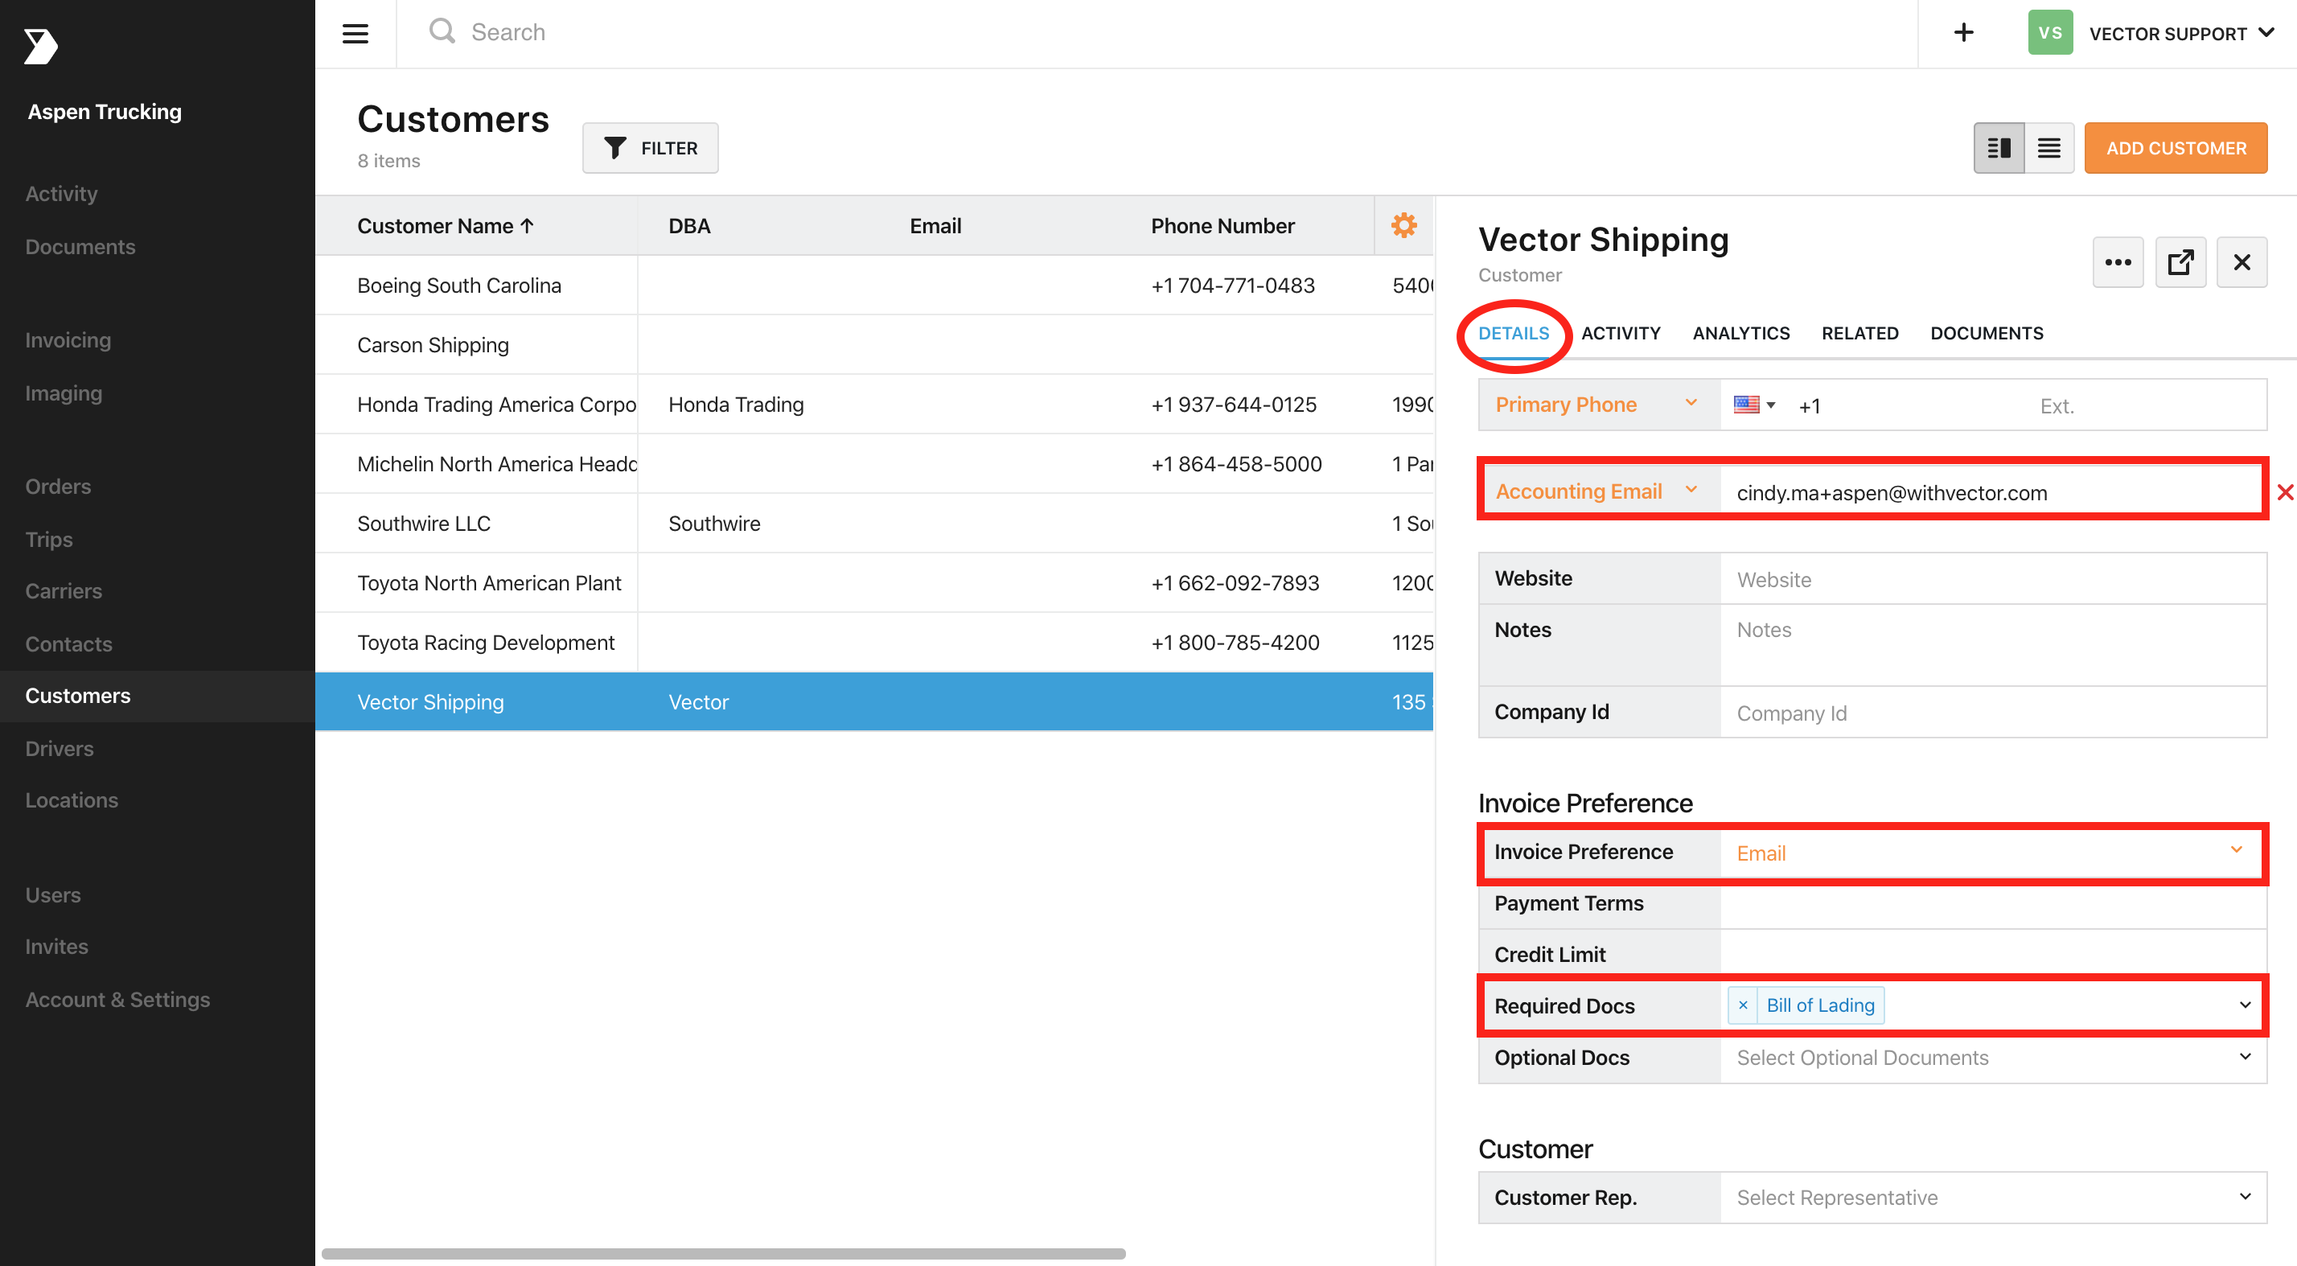The width and height of the screenshot is (2297, 1266).
Task: Open Vector Shipping in new window icon
Action: click(2180, 262)
